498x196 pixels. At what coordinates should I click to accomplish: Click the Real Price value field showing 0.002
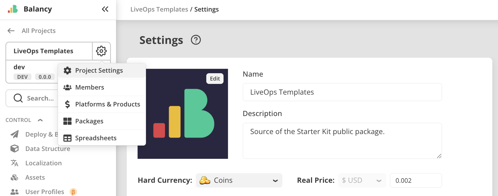(416, 180)
